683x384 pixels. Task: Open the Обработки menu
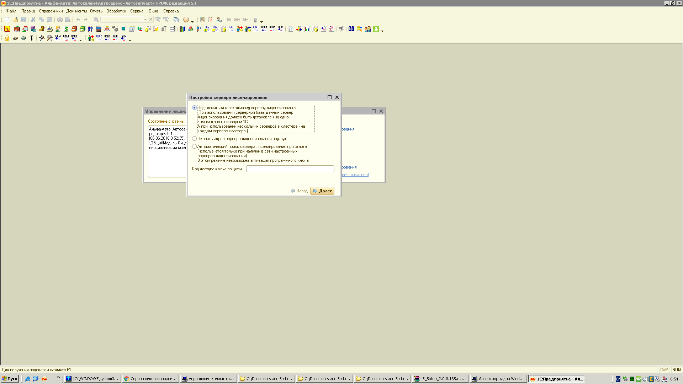[x=116, y=11]
